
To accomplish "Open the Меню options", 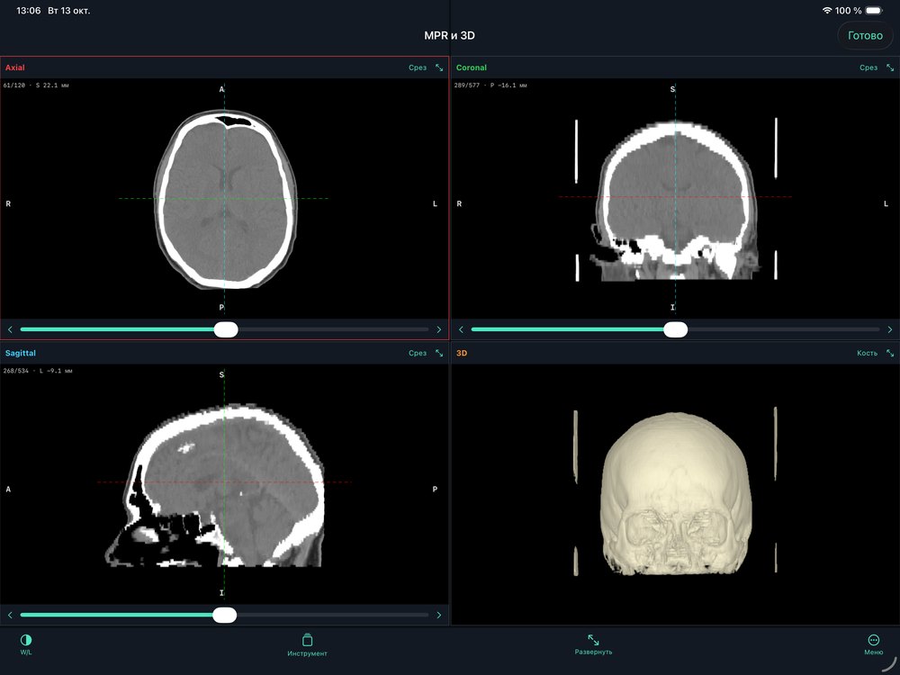I will pyautogui.click(x=874, y=644).
